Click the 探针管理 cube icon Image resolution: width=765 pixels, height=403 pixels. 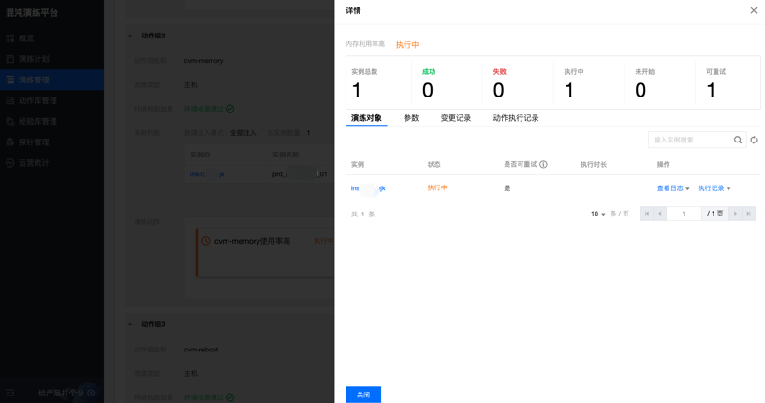(9, 142)
